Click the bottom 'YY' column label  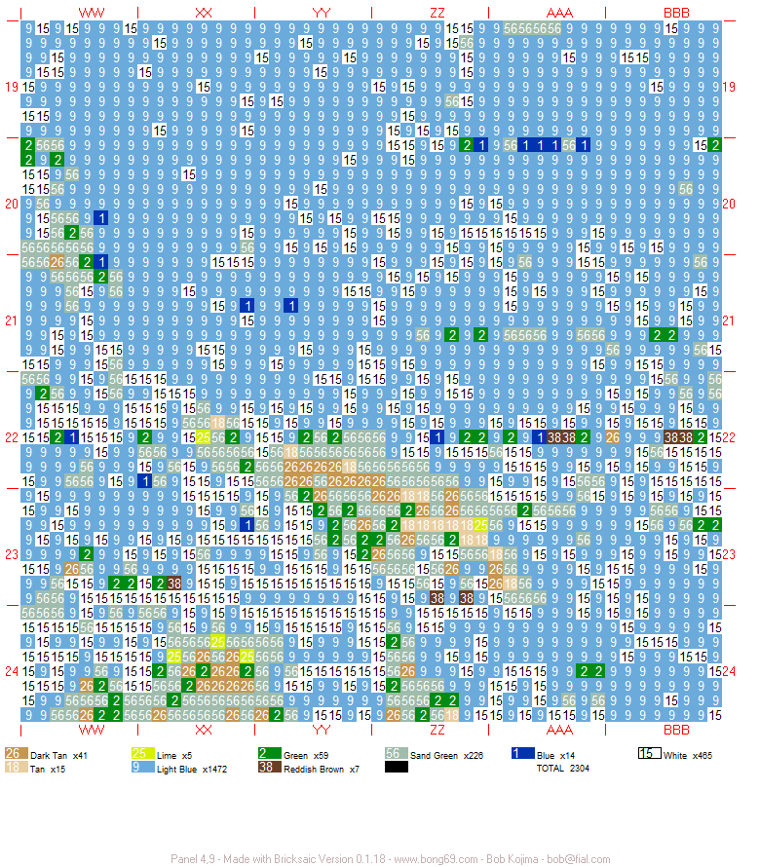(x=321, y=730)
